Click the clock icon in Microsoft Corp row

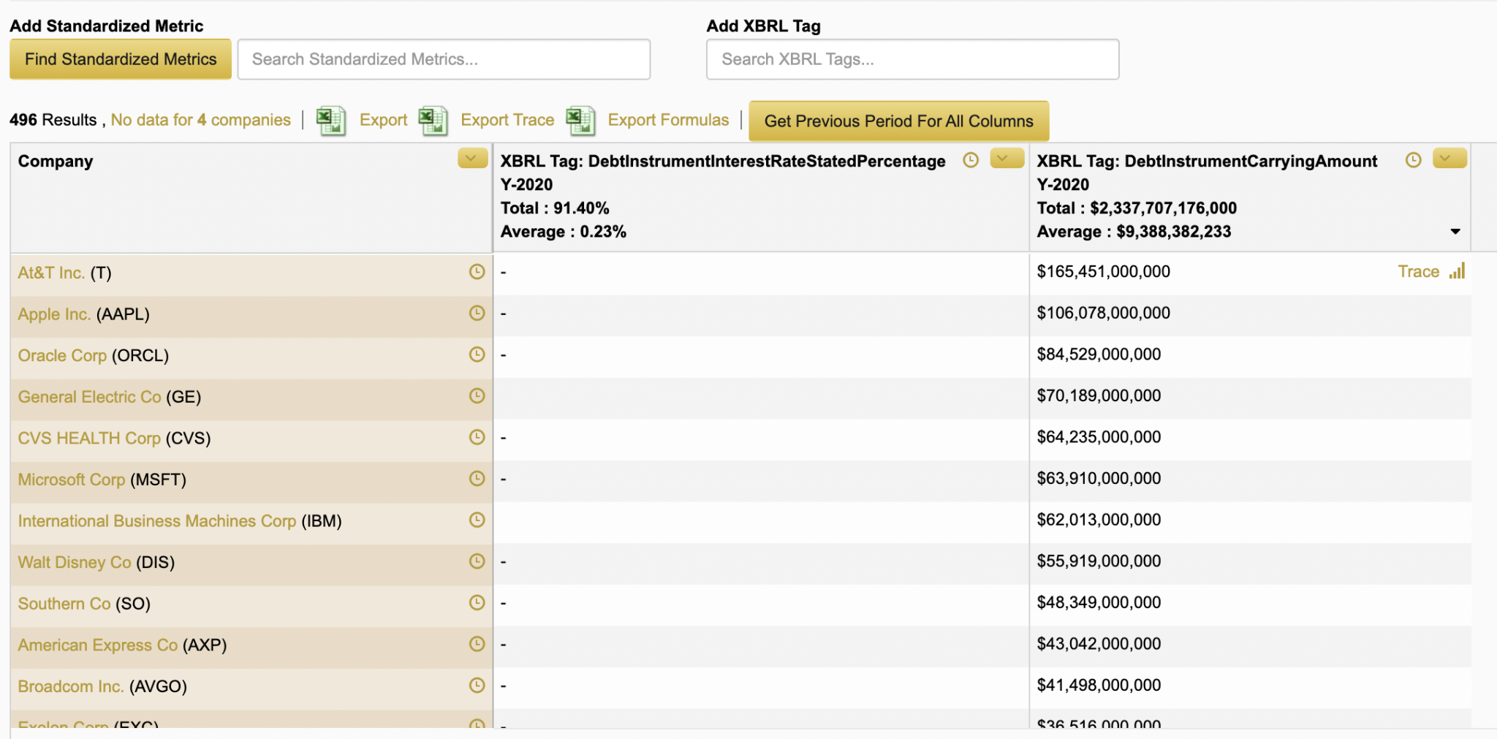[477, 479]
